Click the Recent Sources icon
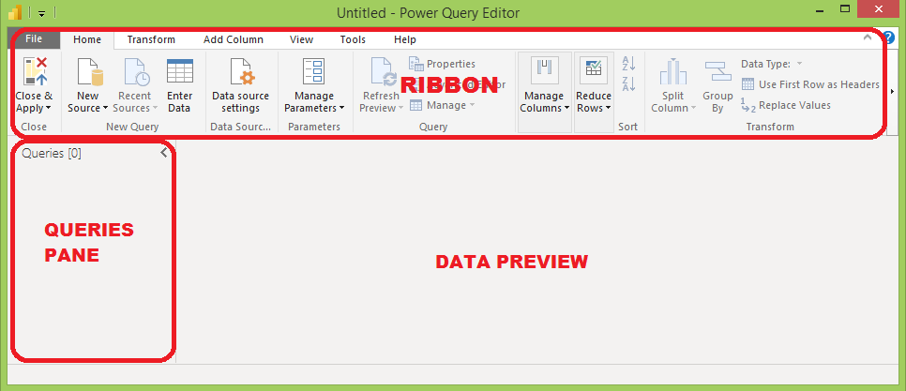Screen dimensions: 906x391 137,71
